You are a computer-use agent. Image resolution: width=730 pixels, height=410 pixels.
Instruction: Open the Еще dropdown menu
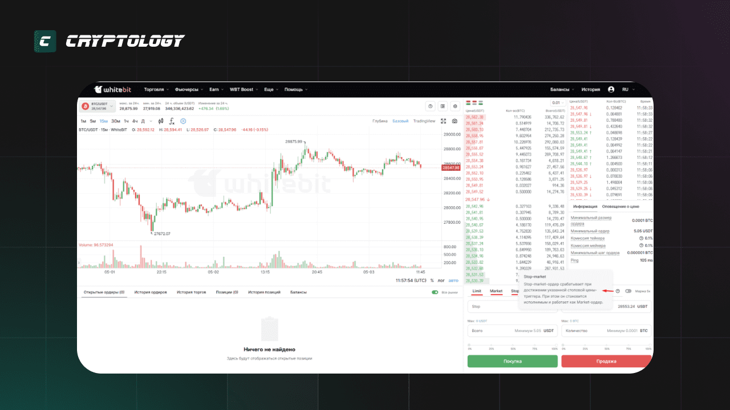tap(271, 89)
